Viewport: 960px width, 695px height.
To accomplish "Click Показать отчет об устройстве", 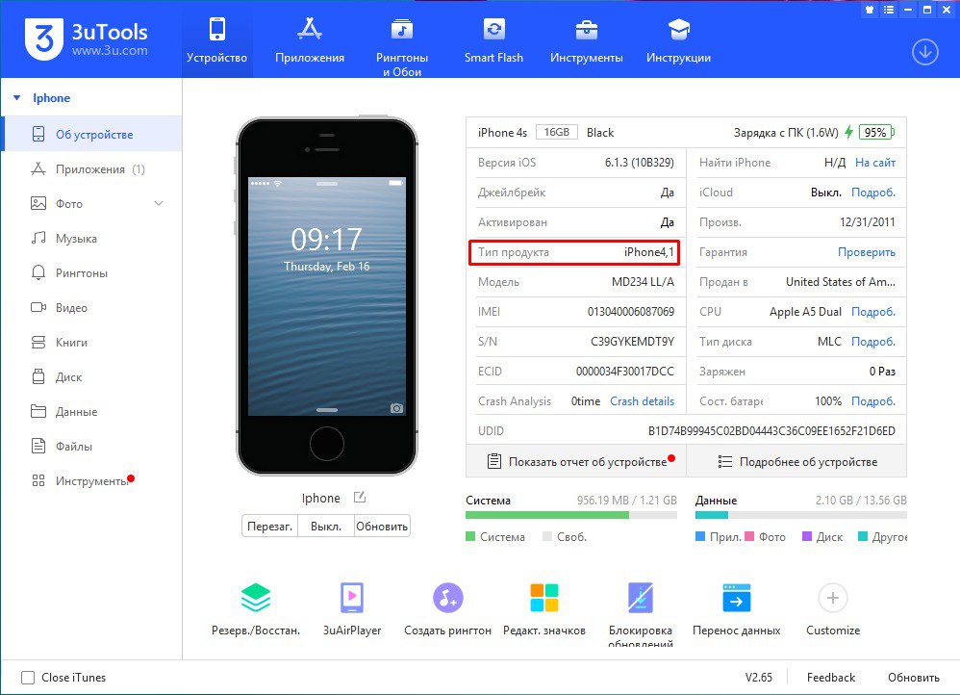I will (x=576, y=461).
